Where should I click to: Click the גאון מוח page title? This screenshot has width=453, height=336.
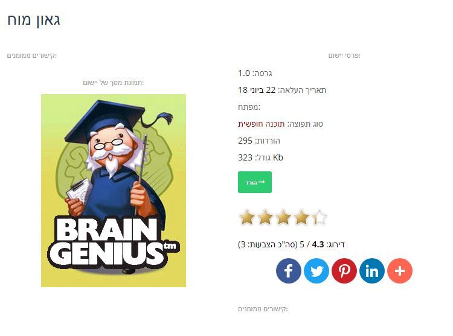pyautogui.click(x=33, y=20)
